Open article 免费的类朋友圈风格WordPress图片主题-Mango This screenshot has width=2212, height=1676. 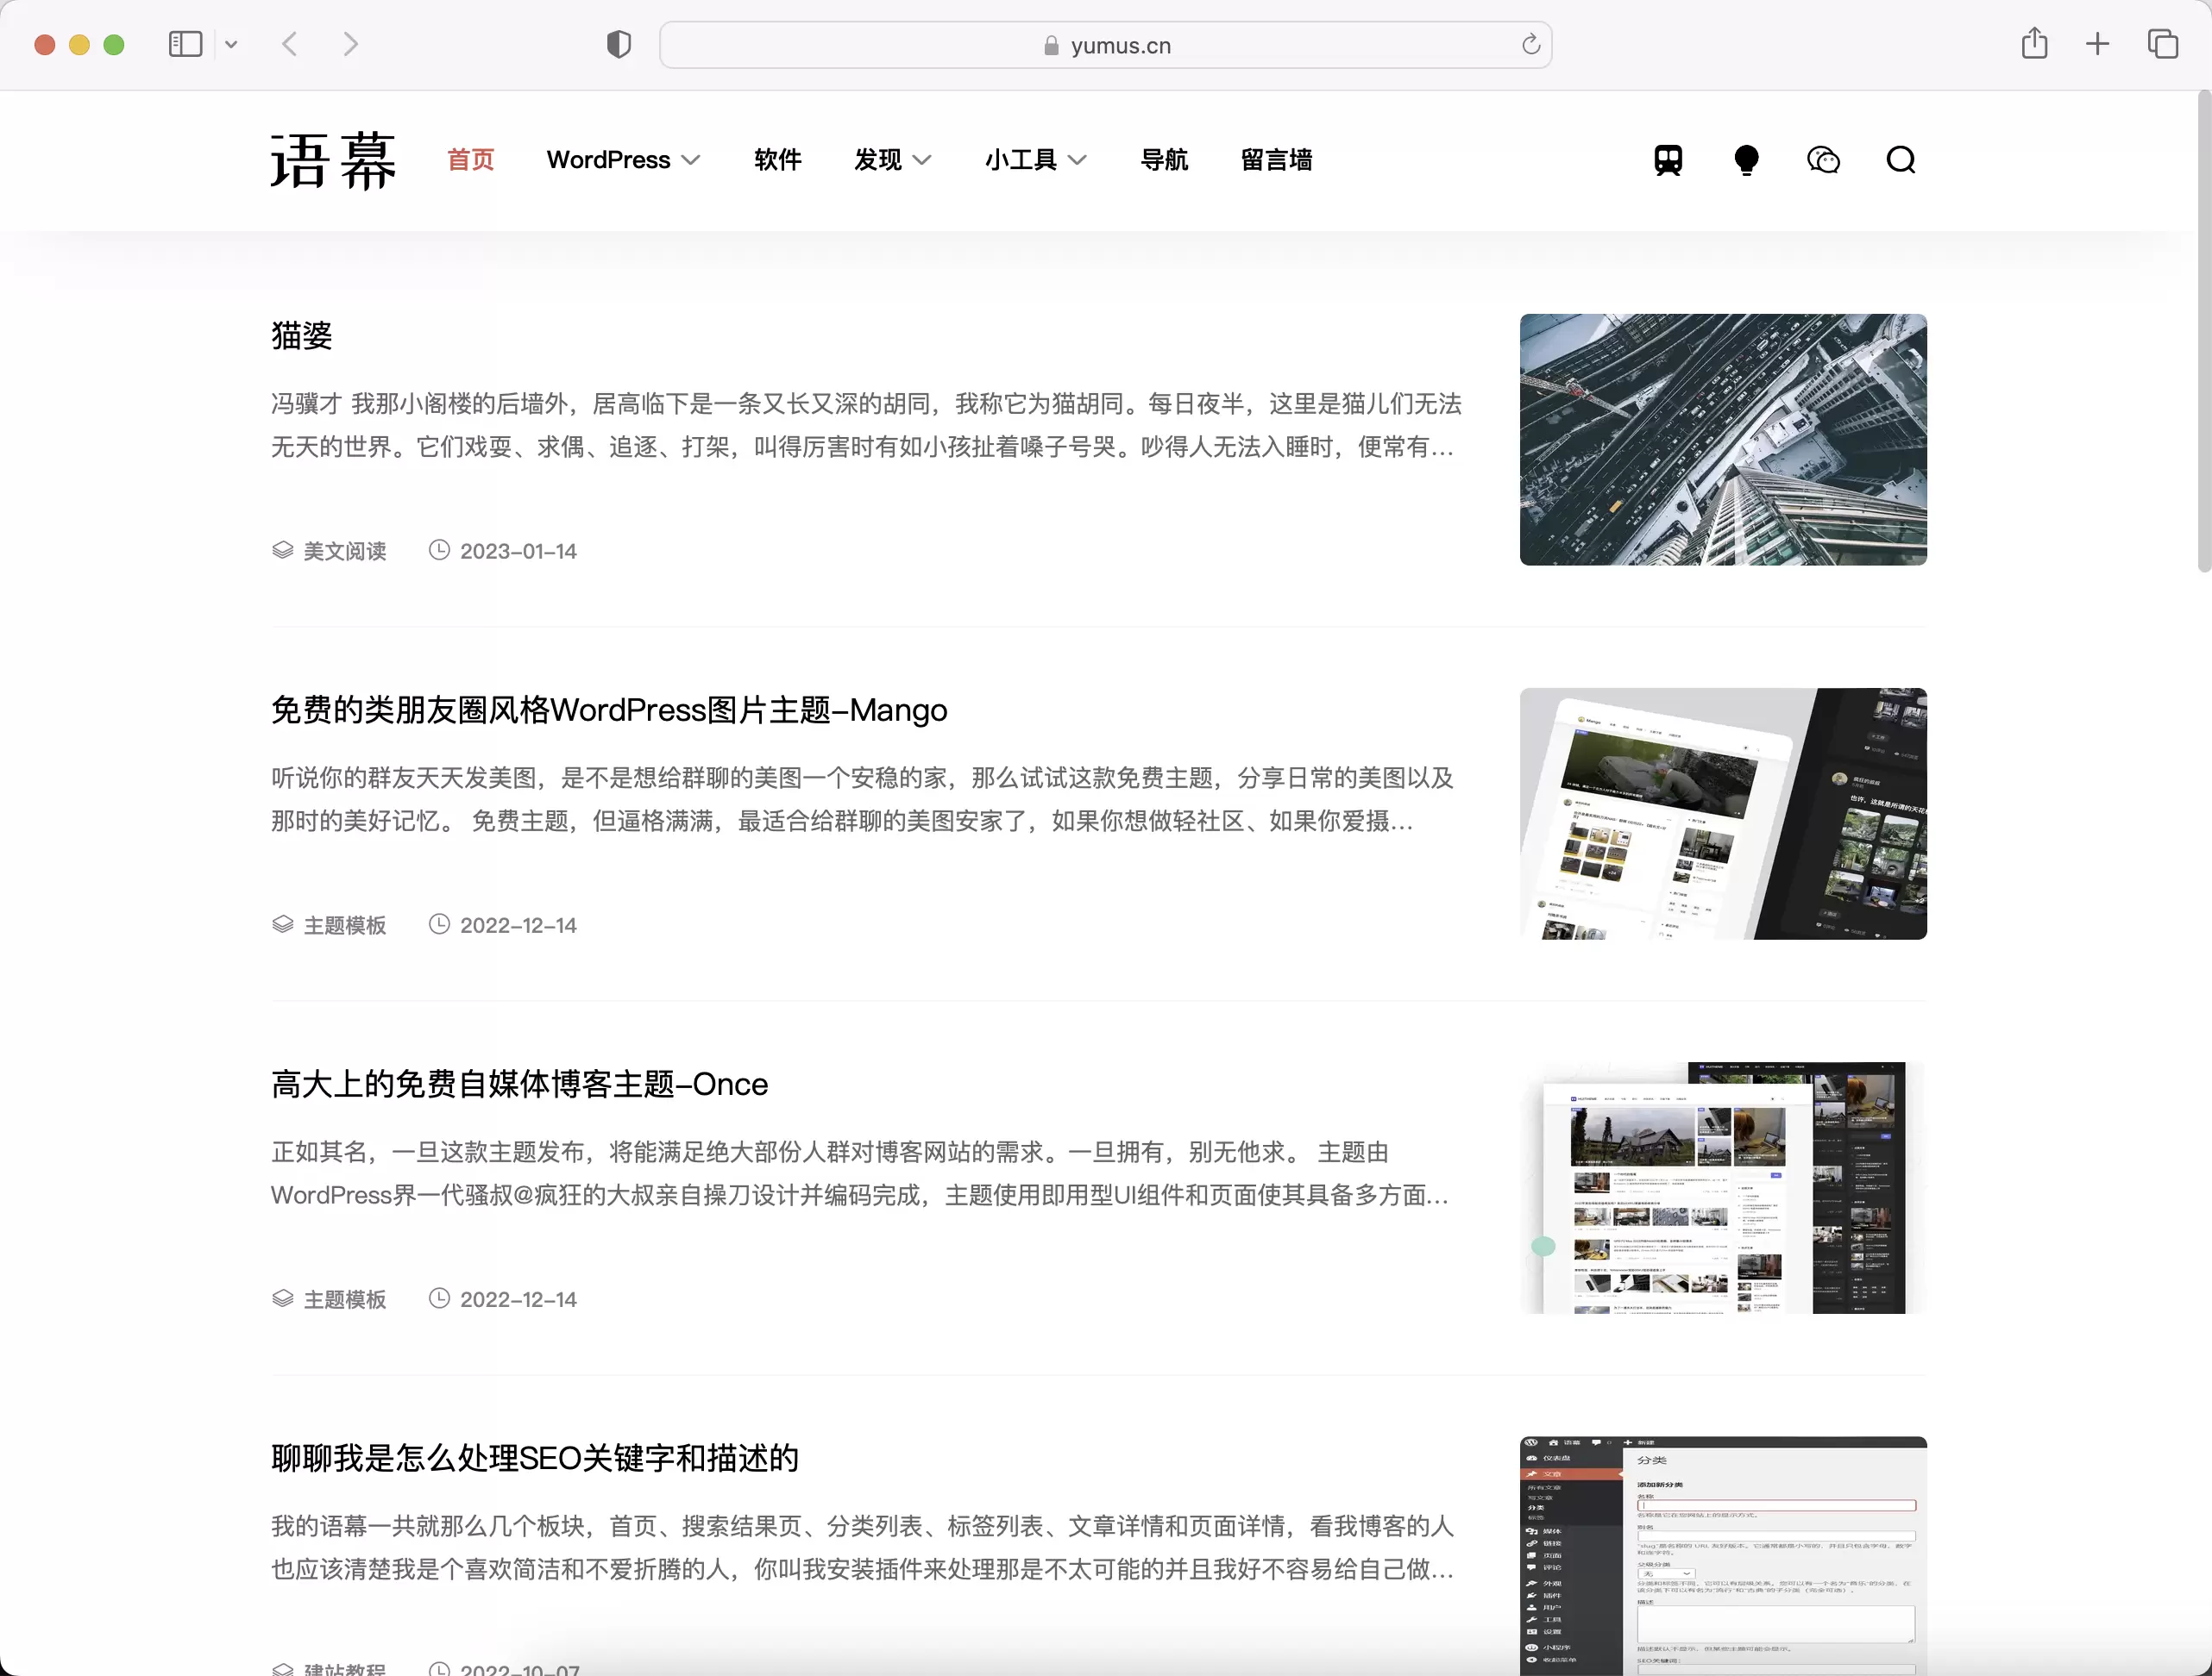click(x=609, y=710)
